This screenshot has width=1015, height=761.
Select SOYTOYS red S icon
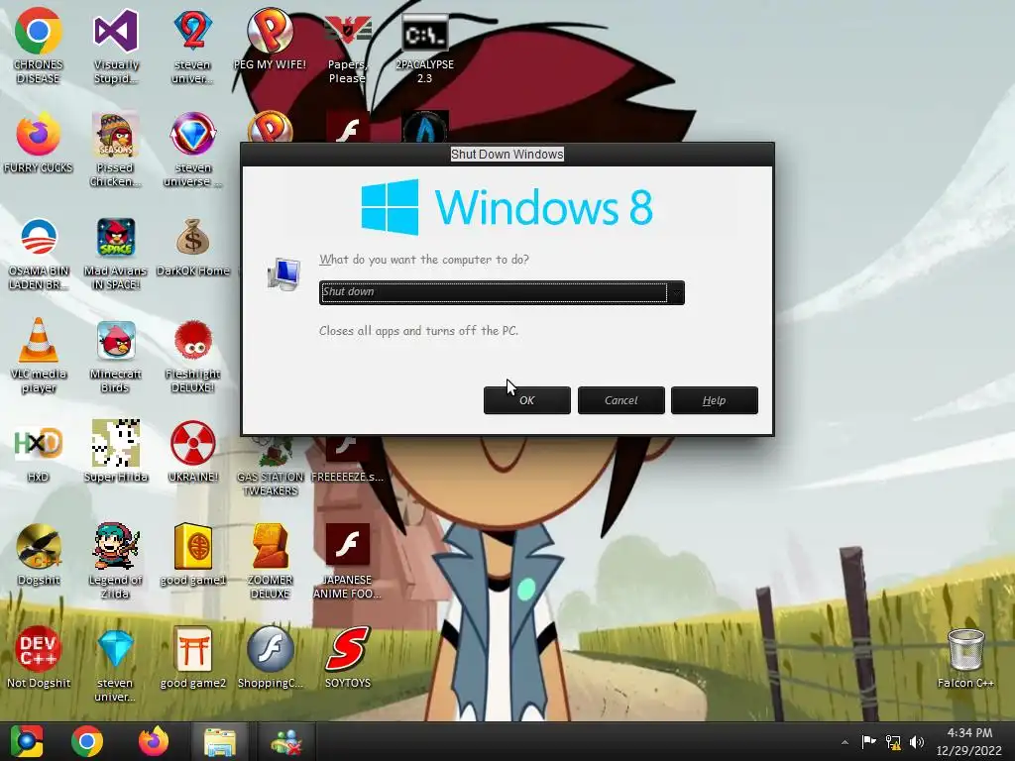pyautogui.click(x=348, y=657)
